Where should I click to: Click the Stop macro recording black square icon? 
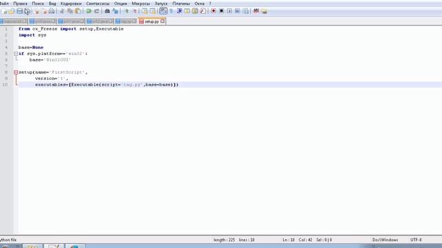[222, 11]
